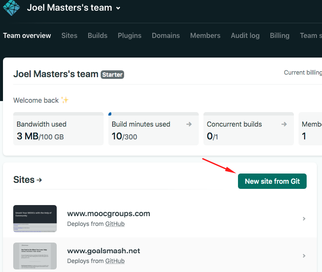Open the Joel Masters's team switcher dropdown

[73, 8]
